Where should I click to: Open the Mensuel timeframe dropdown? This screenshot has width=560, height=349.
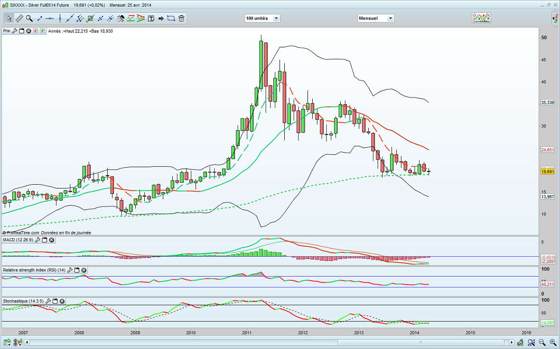pos(375,18)
